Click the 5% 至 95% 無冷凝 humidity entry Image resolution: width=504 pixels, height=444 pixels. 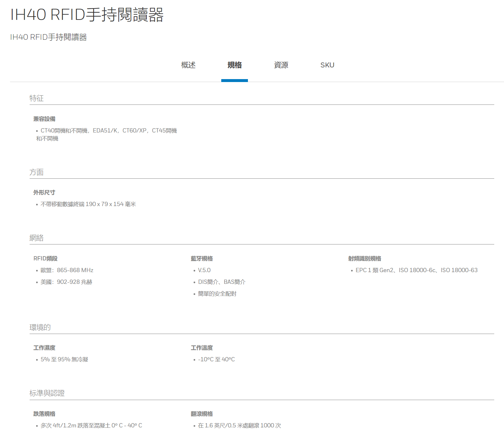click(64, 359)
